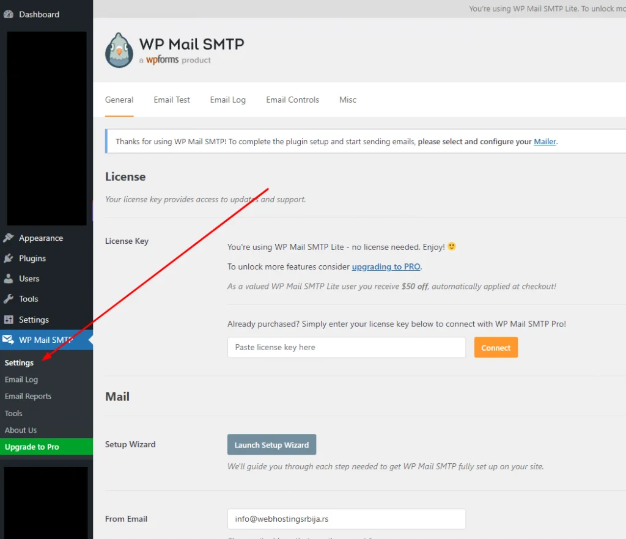Click the License section heading
The width and height of the screenshot is (626, 539).
tap(125, 177)
